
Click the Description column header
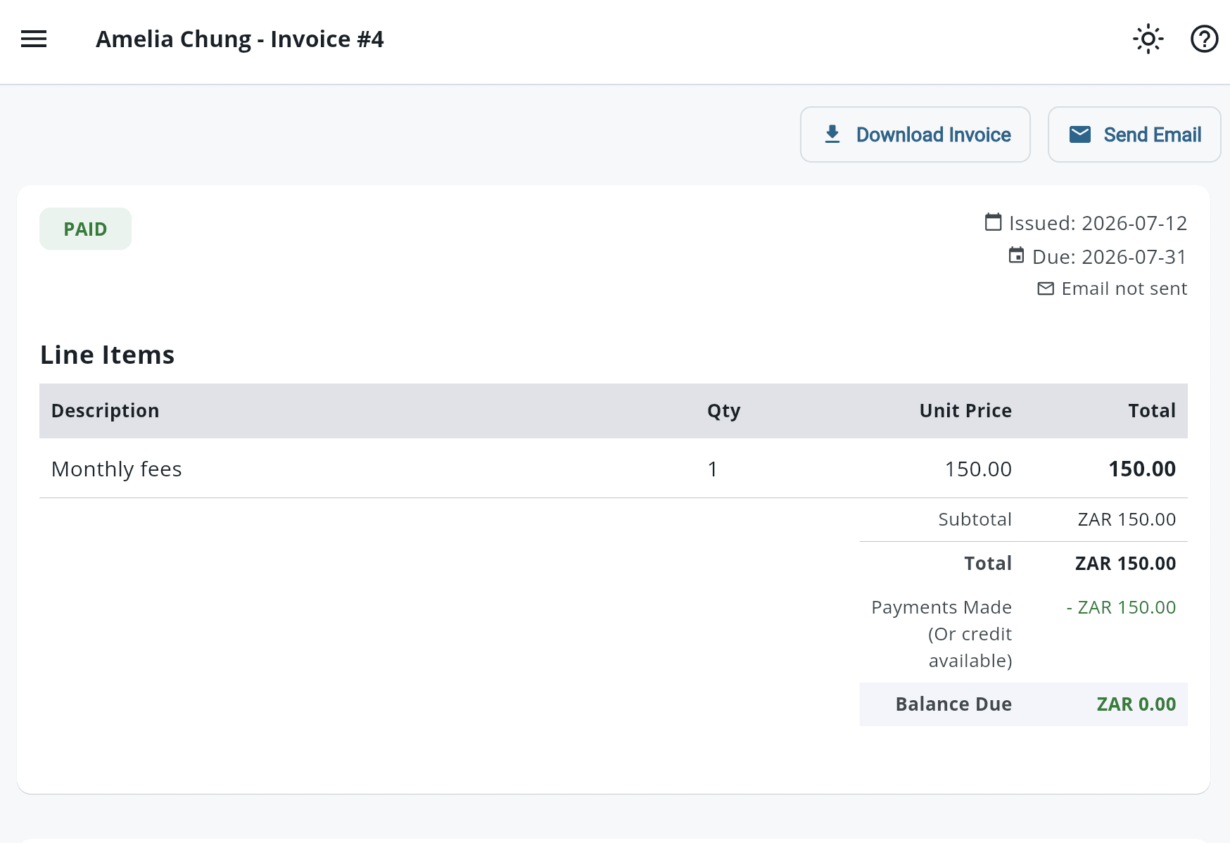[x=105, y=410]
